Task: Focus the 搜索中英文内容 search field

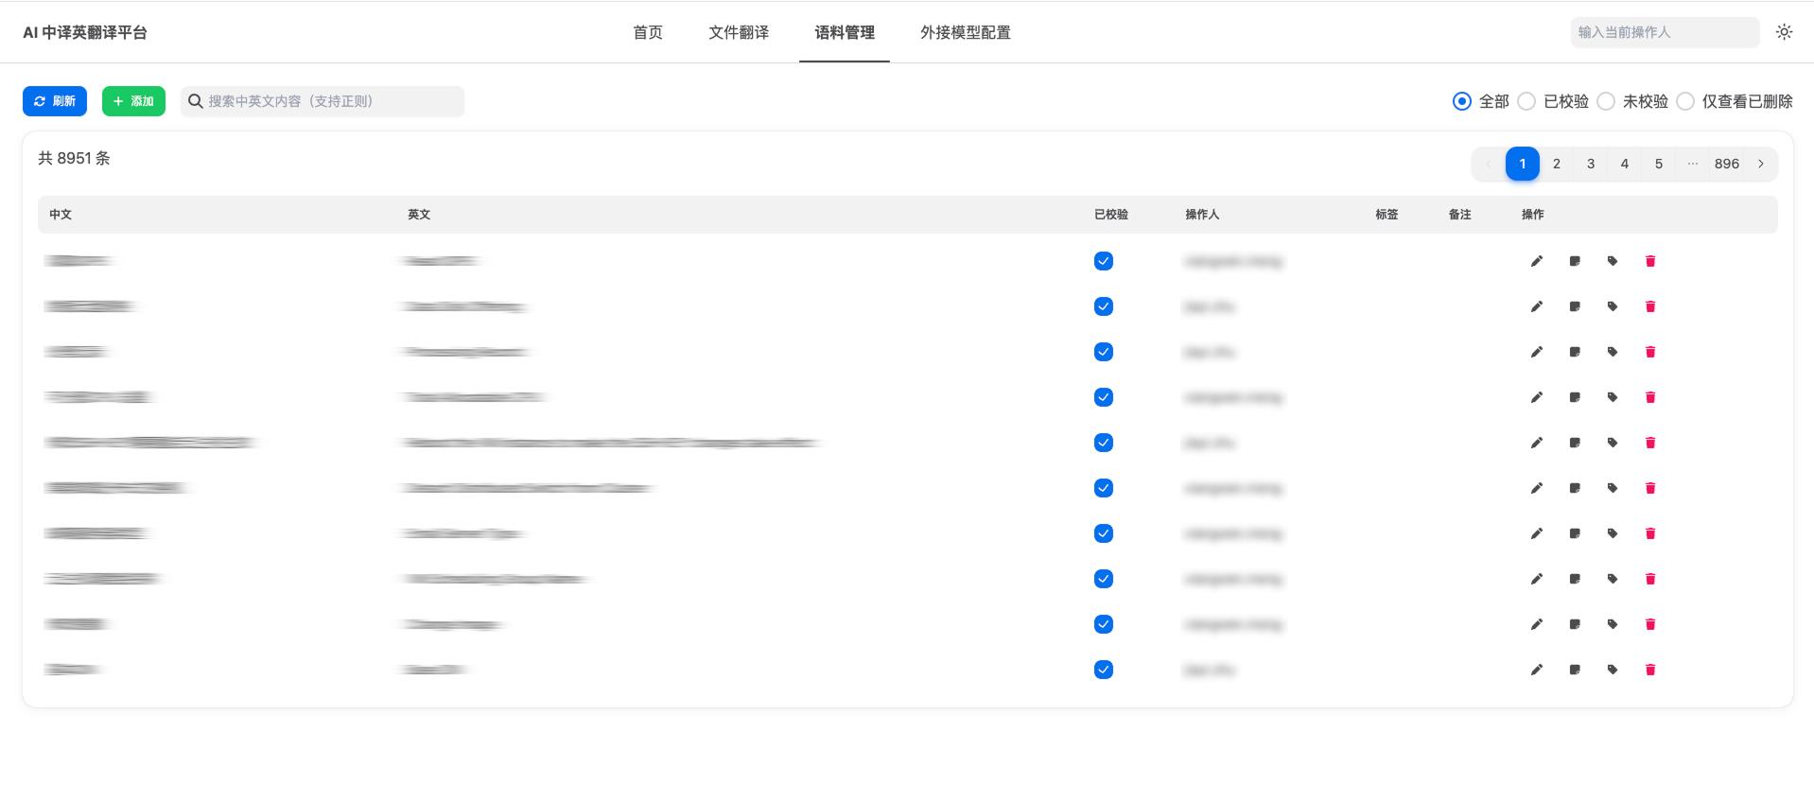Action: click(323, 101)
